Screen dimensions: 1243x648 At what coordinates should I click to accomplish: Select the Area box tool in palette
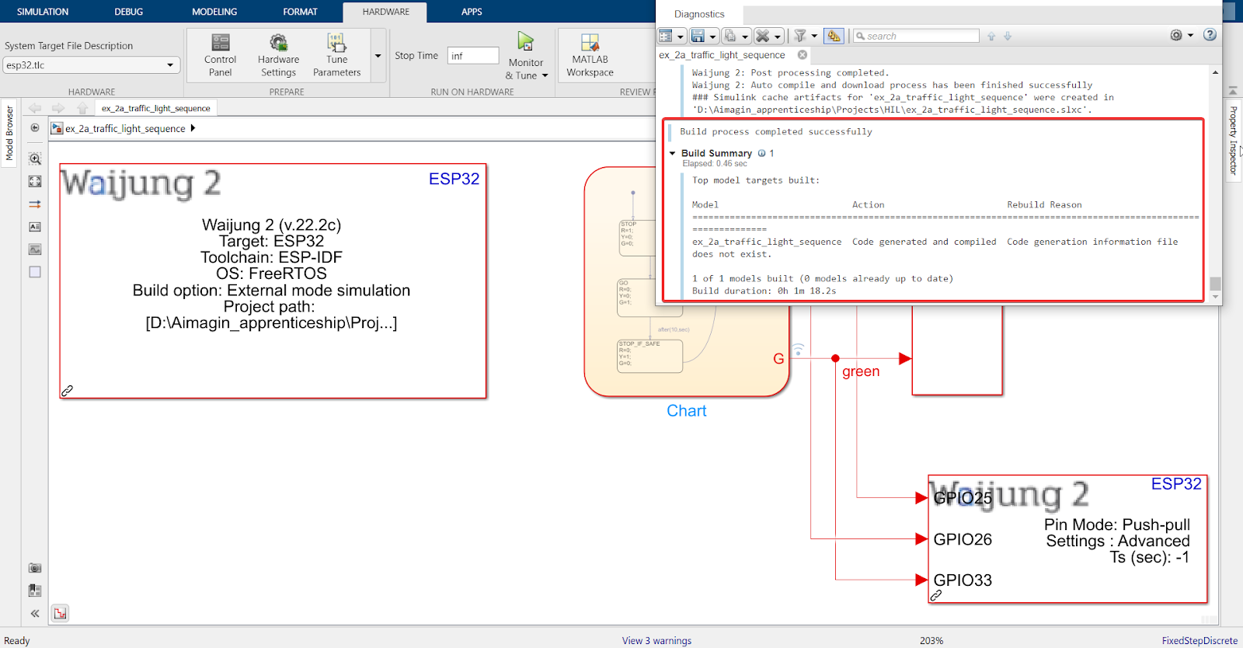click(x=35, y=272)
